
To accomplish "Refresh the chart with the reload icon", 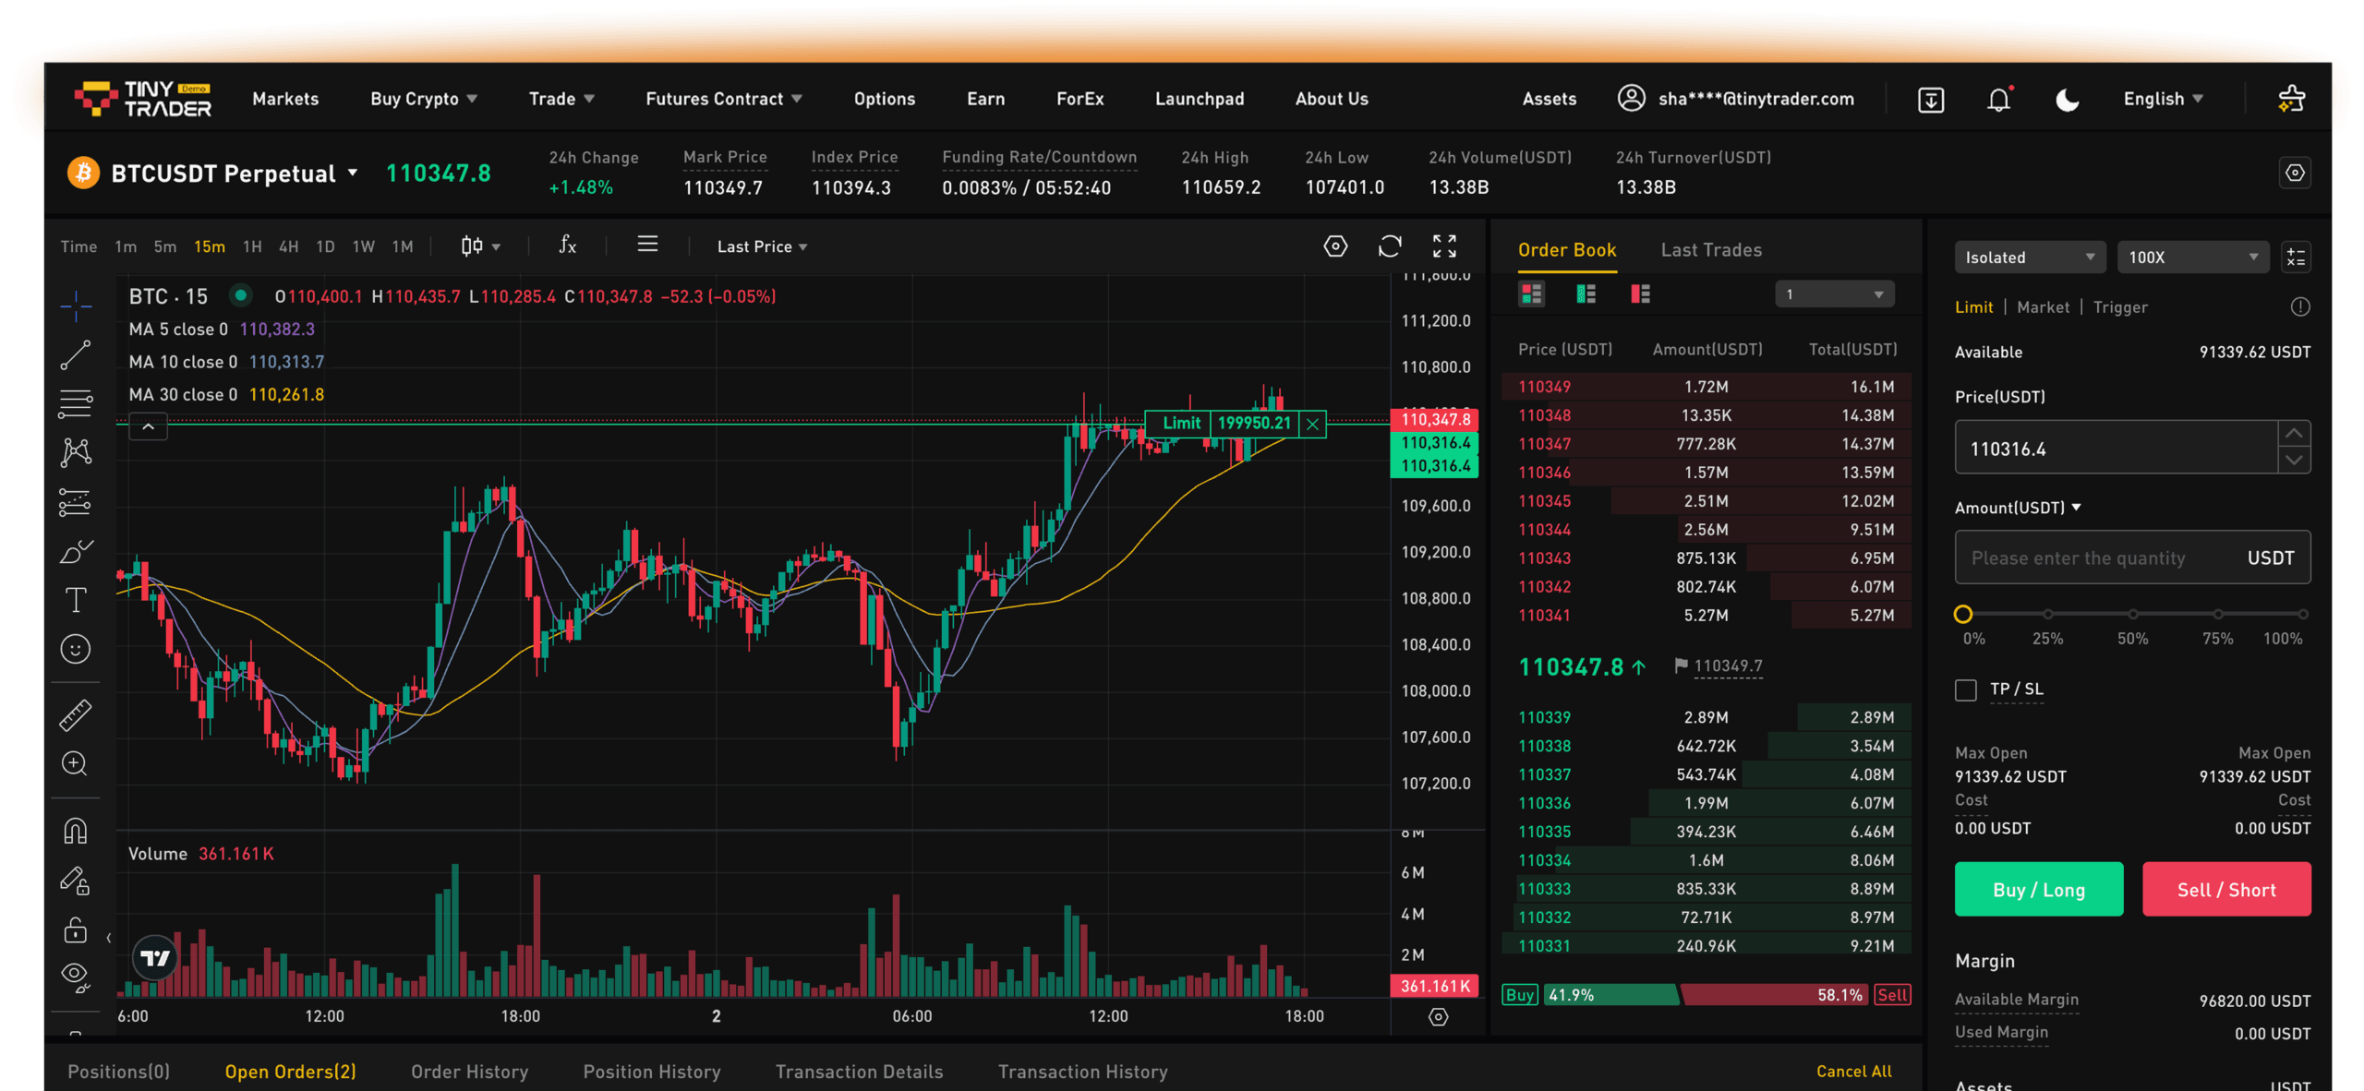I will coord(1390,246).
